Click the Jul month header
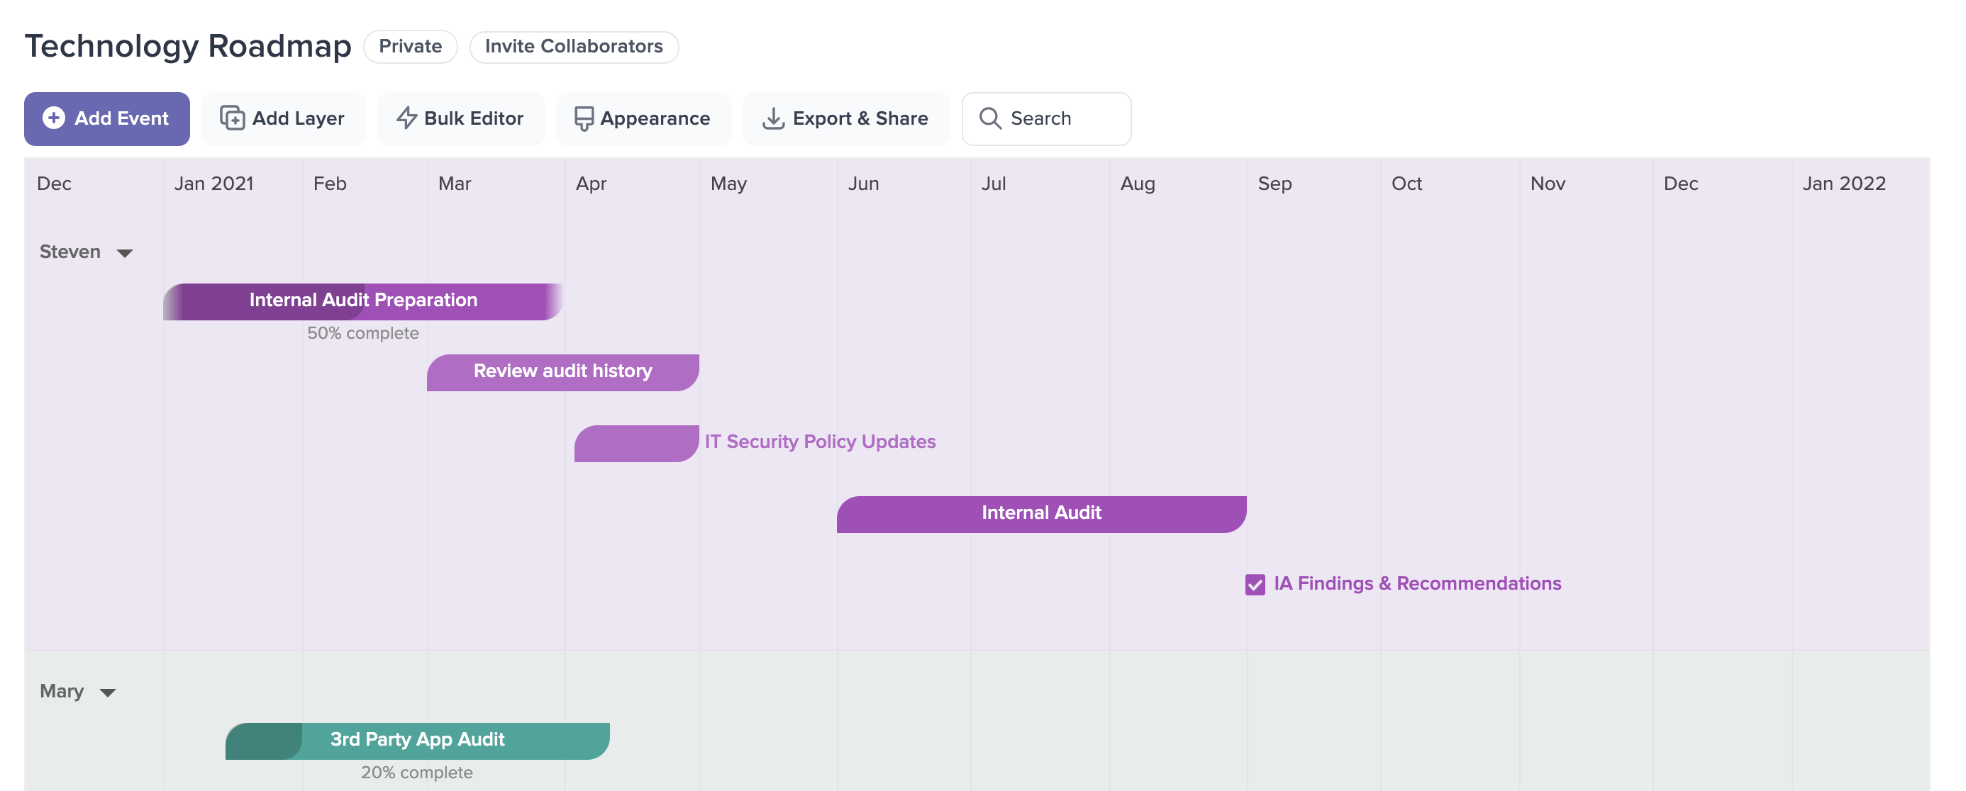 (x=994, y=184)
